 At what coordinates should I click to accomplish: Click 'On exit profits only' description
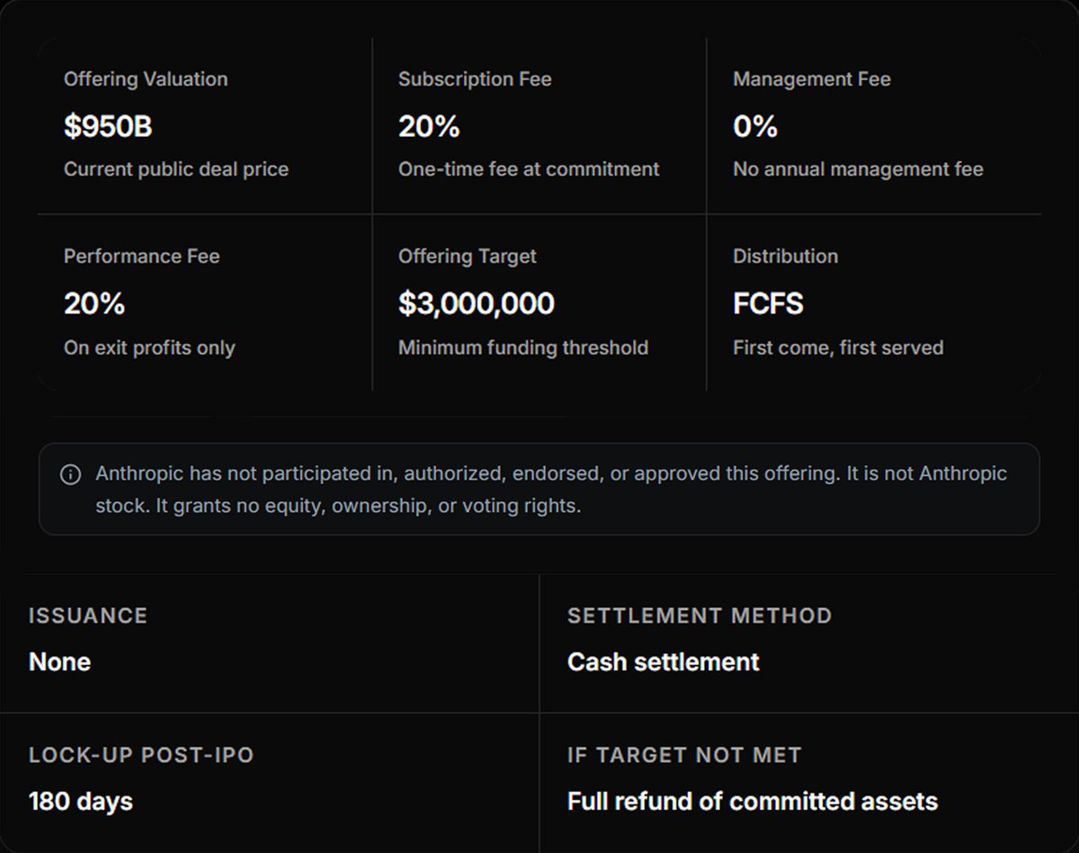click(x=149, y=348)
